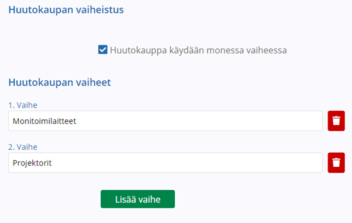
Task: Place cursor in the Monitoimilaitteet text
Action: (44, 121)
